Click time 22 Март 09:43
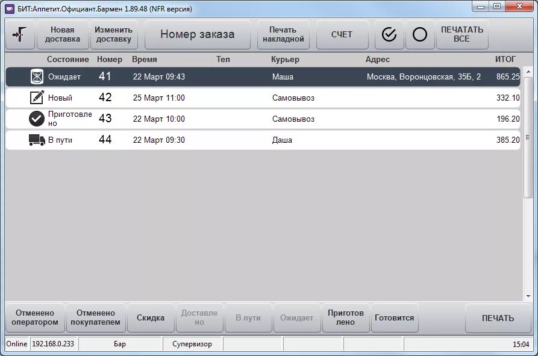 (159, 77)
